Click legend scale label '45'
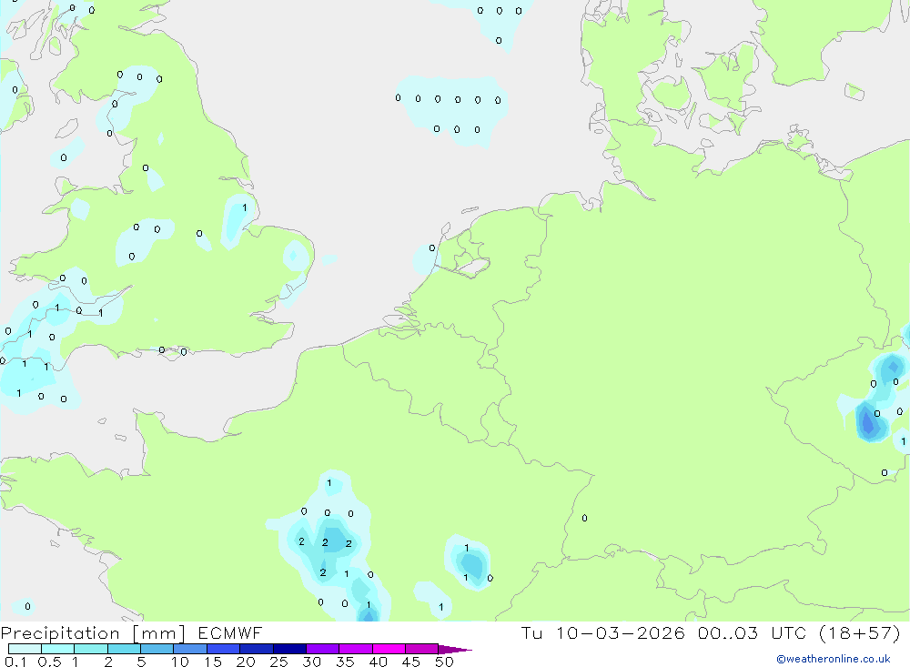 click(411, 662)
